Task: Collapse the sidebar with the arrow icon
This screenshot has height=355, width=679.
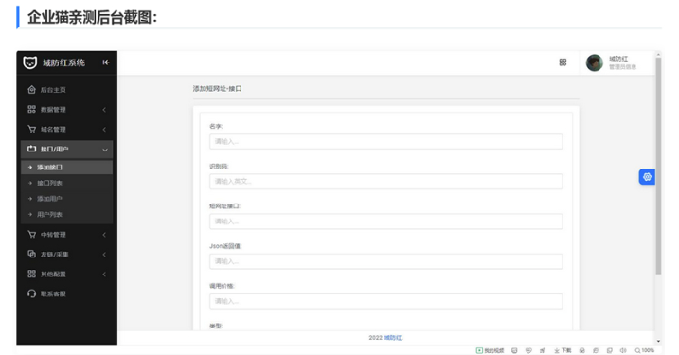Action: (x=106, y=62)
